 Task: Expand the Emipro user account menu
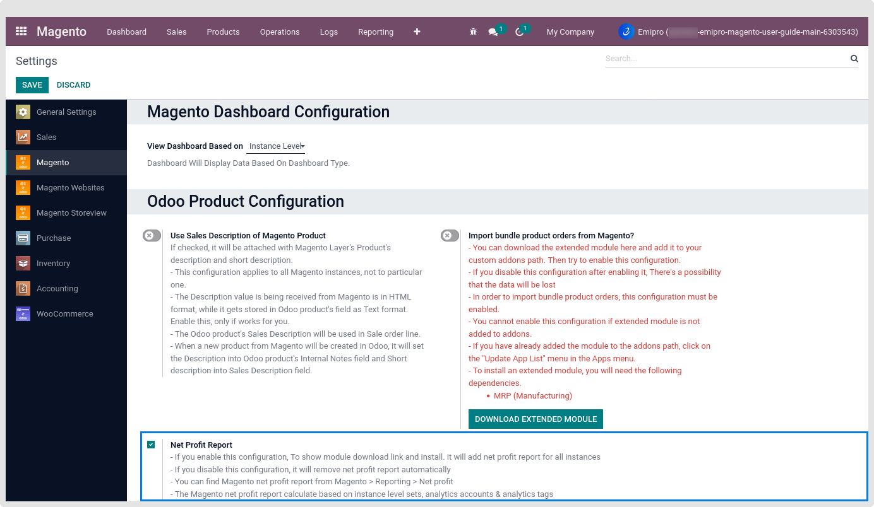point(738,32)
